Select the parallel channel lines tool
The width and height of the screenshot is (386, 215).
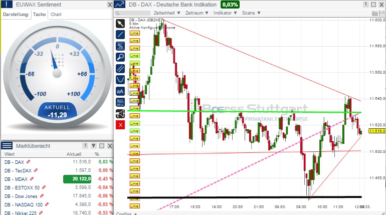coord(120,68)
